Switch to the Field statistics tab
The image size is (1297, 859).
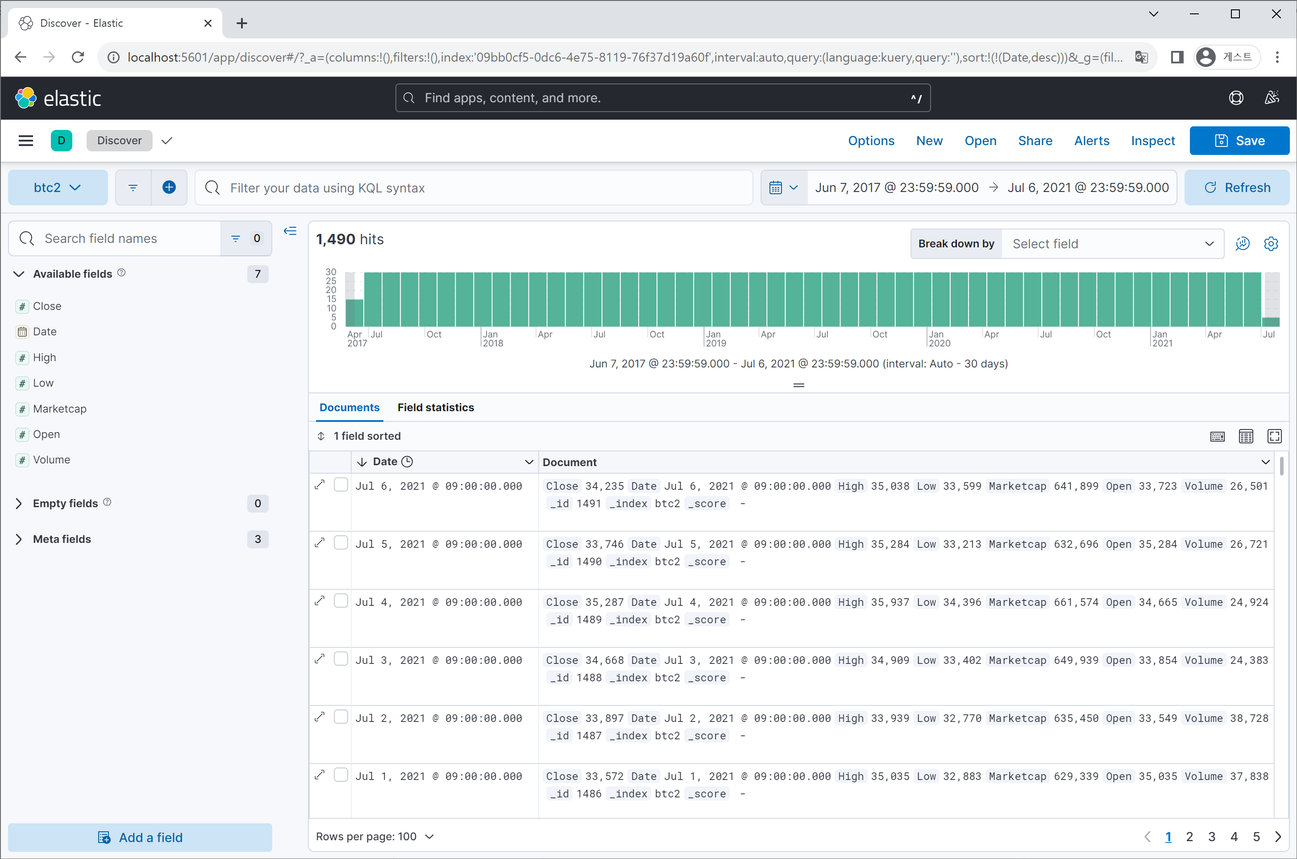435,408
